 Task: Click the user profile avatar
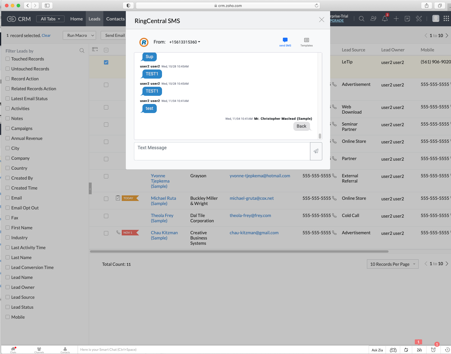[x=436, y=19]
